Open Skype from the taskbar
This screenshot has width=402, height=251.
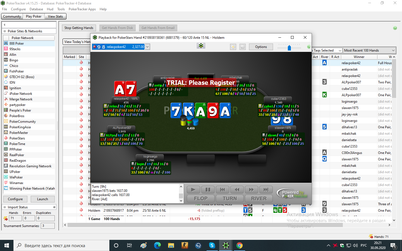[212, 245]
